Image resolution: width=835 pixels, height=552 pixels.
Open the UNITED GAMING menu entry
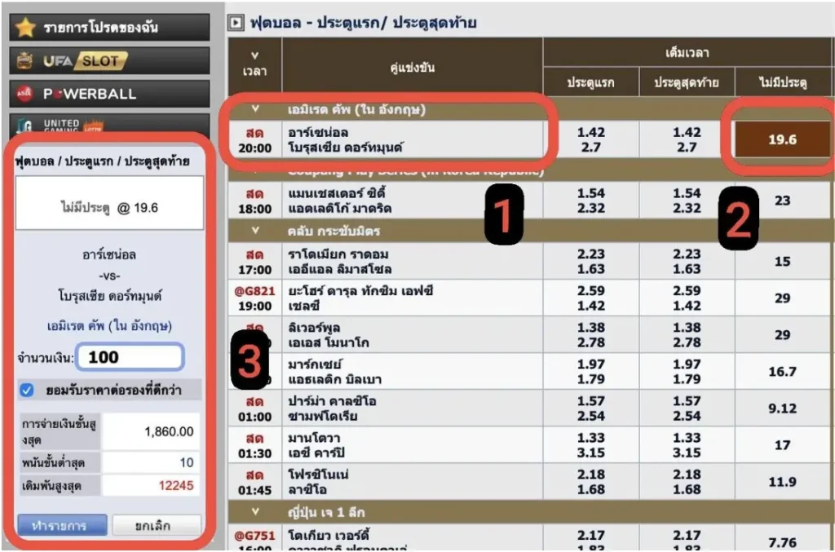[109, 125]
